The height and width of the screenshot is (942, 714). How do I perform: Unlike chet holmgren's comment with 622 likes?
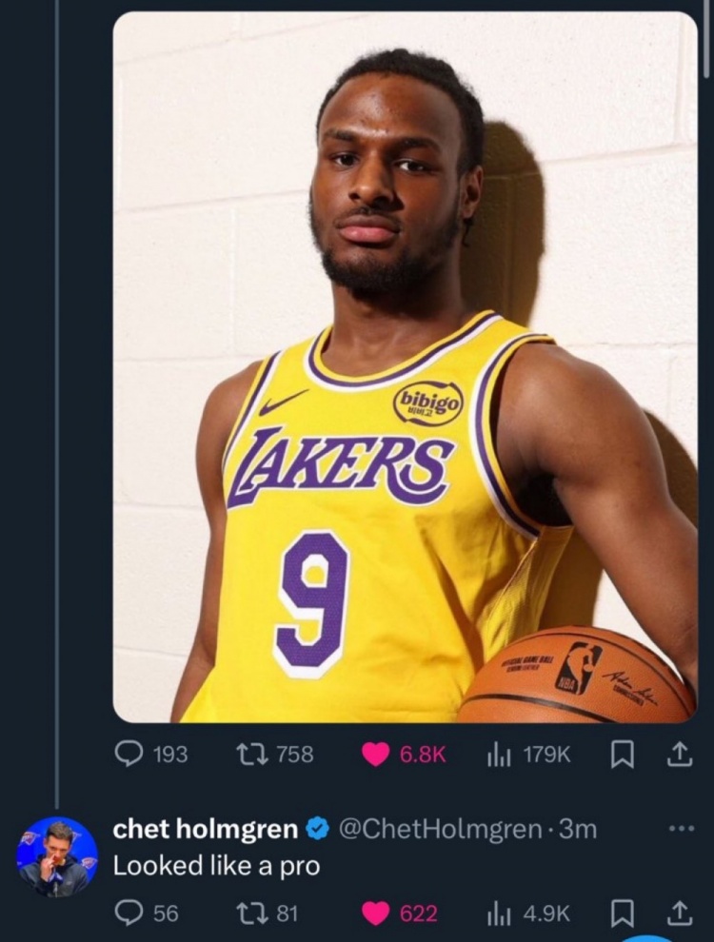click(377, 913)
